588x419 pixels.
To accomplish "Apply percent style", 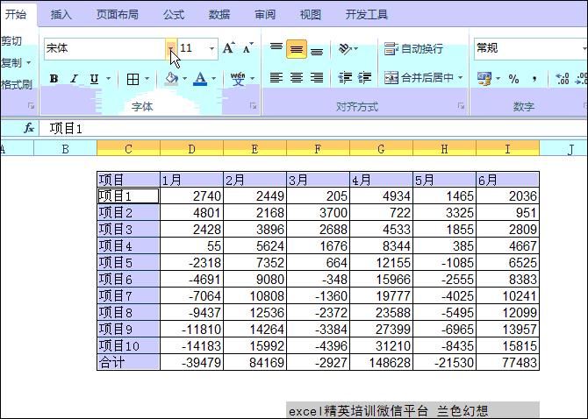I will tap(513, 79).
